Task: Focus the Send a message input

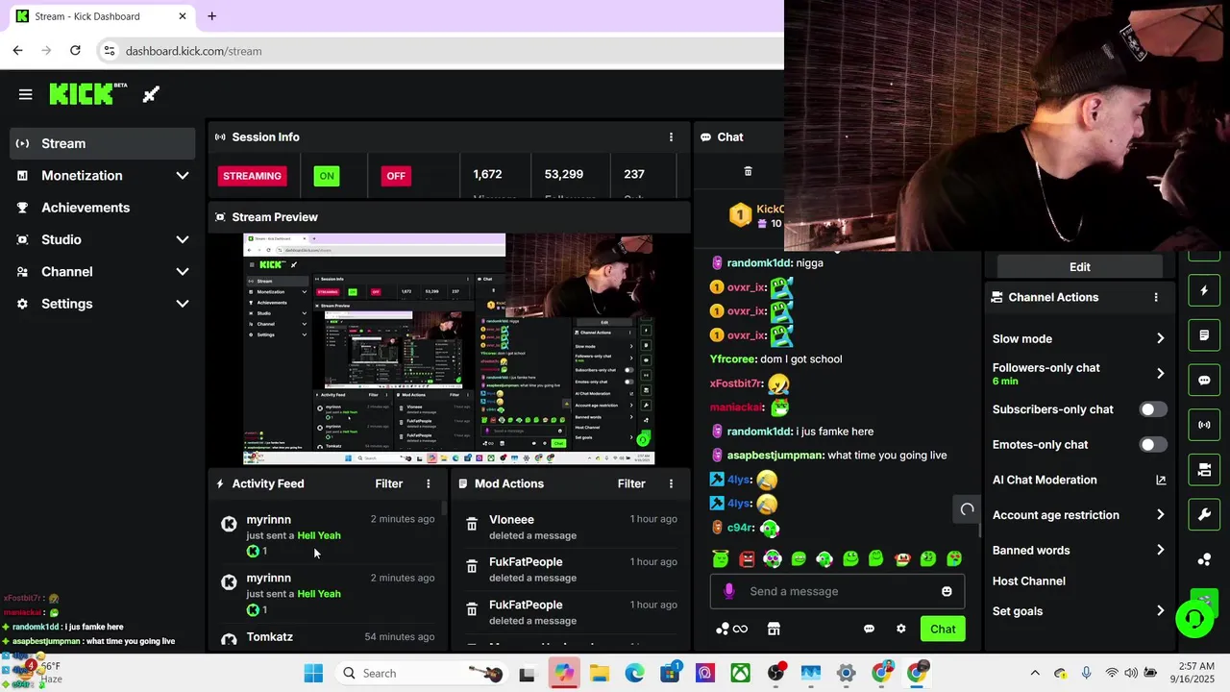Action: click(x=838, y=591)
